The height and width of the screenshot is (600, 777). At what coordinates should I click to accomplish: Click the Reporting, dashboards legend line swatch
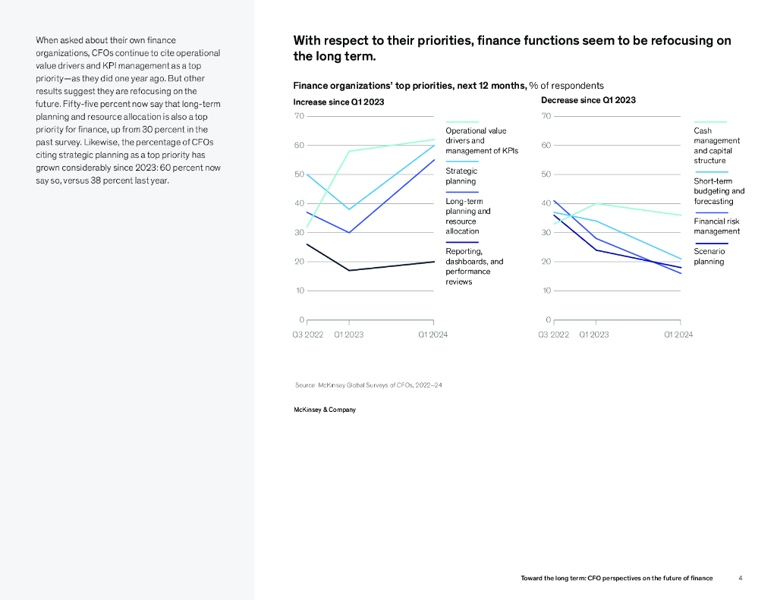(461, 242)
